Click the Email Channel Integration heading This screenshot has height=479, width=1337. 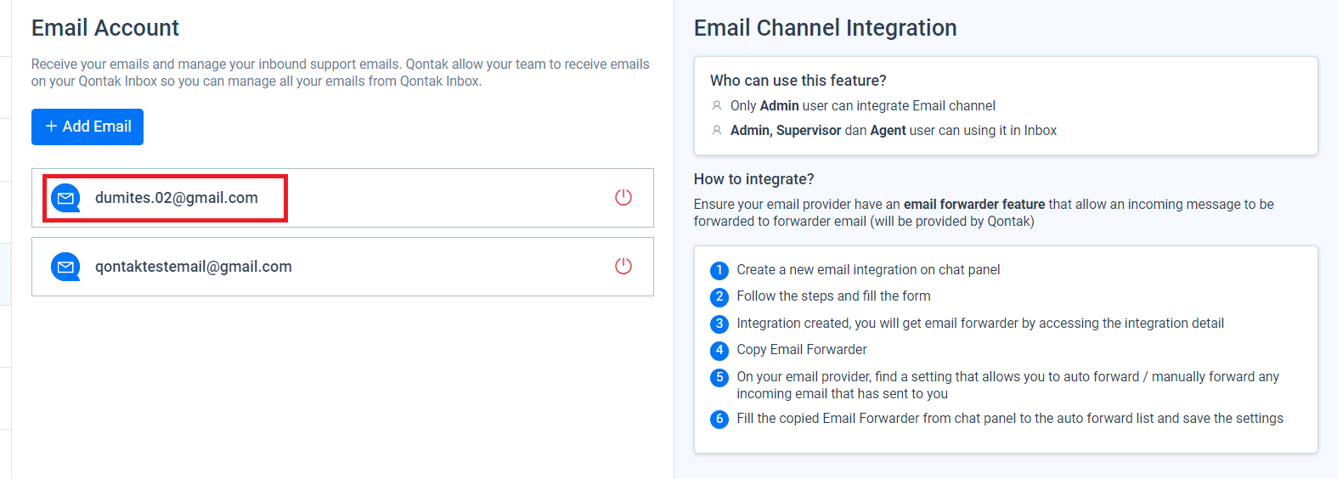coord(825,28)
